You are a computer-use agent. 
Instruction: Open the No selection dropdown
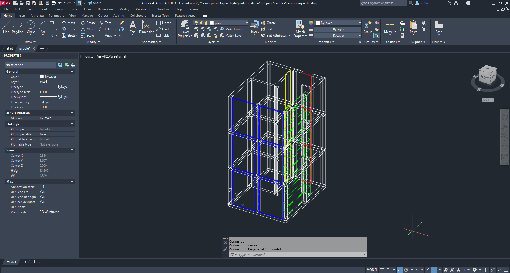(x=30, y=65)
